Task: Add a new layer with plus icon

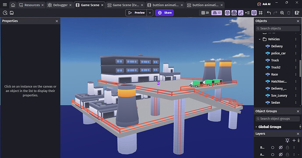Action: [x=294, y=141]
